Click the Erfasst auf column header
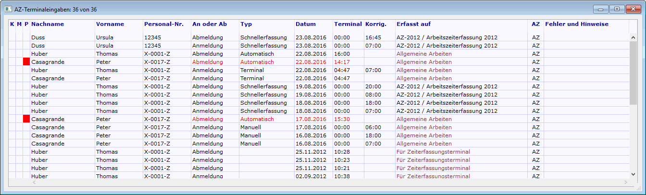The width and height of the screenshot is (646, 195). 413,24
